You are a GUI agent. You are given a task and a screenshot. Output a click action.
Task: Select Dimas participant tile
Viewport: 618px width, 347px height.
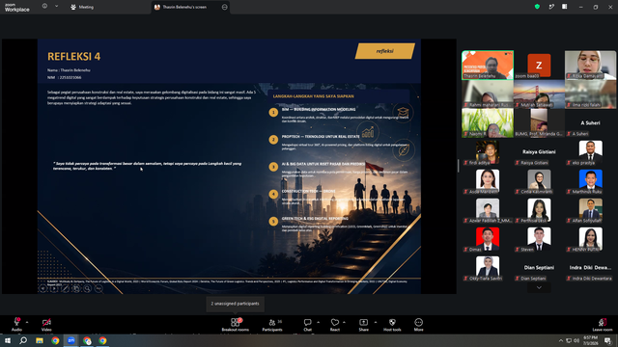pyautogui.click(x=488, y=239)
